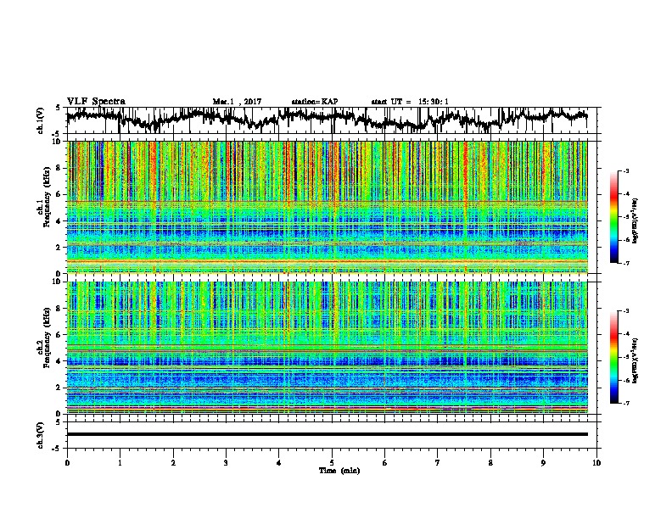Click time axis tick label "6"
Image resolution: width=672 pixels, height=519 pixels.
pyautogui.click(x=385, y=463)
